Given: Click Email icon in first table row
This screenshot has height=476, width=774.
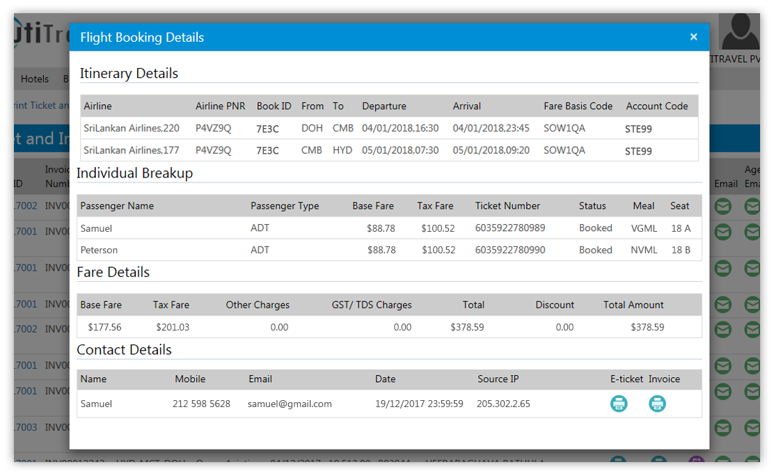Looking at the screenshot, I should [723, 207].
